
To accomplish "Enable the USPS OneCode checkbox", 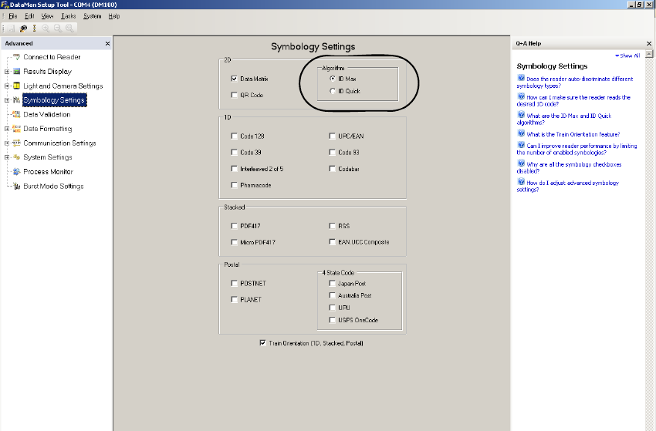I will pos(332,320).
